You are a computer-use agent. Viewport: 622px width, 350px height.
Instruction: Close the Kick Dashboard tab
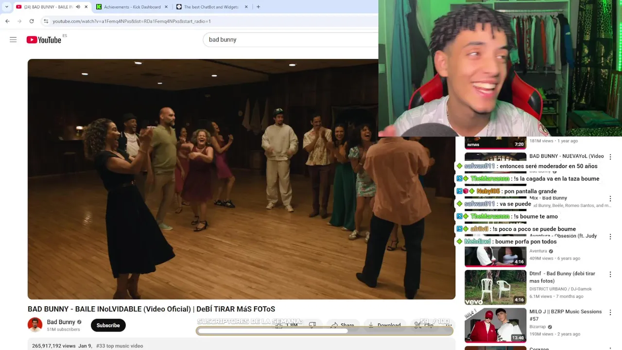point(166,7)
